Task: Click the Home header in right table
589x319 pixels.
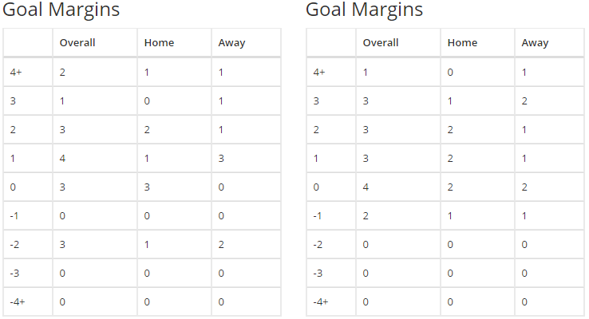Action: coord(462,43)
